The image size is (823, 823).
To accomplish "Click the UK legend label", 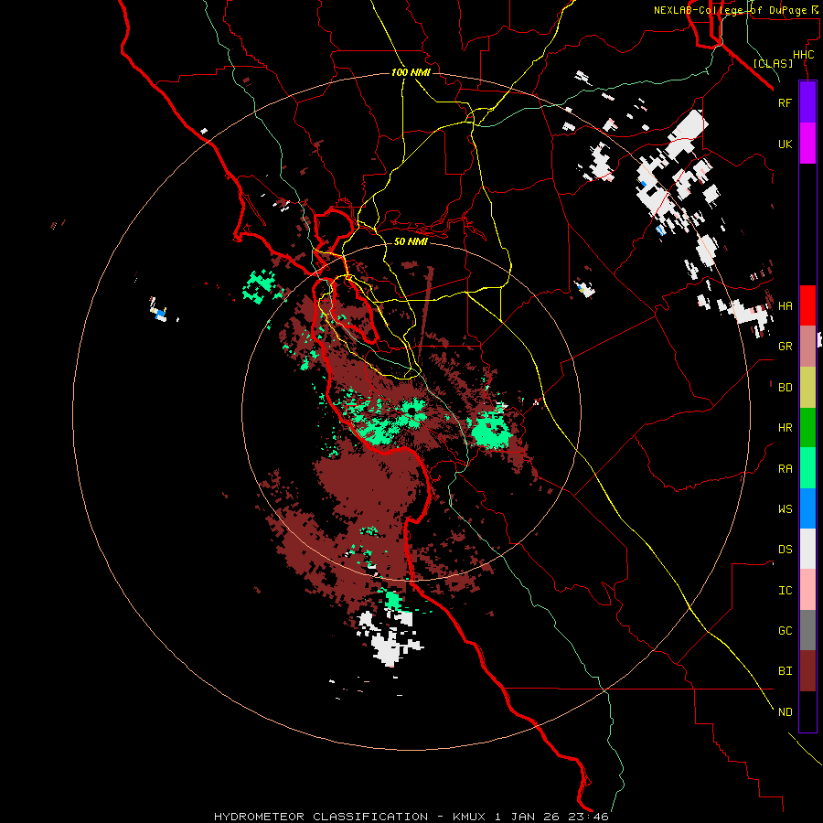I will [x=785, y=144].
